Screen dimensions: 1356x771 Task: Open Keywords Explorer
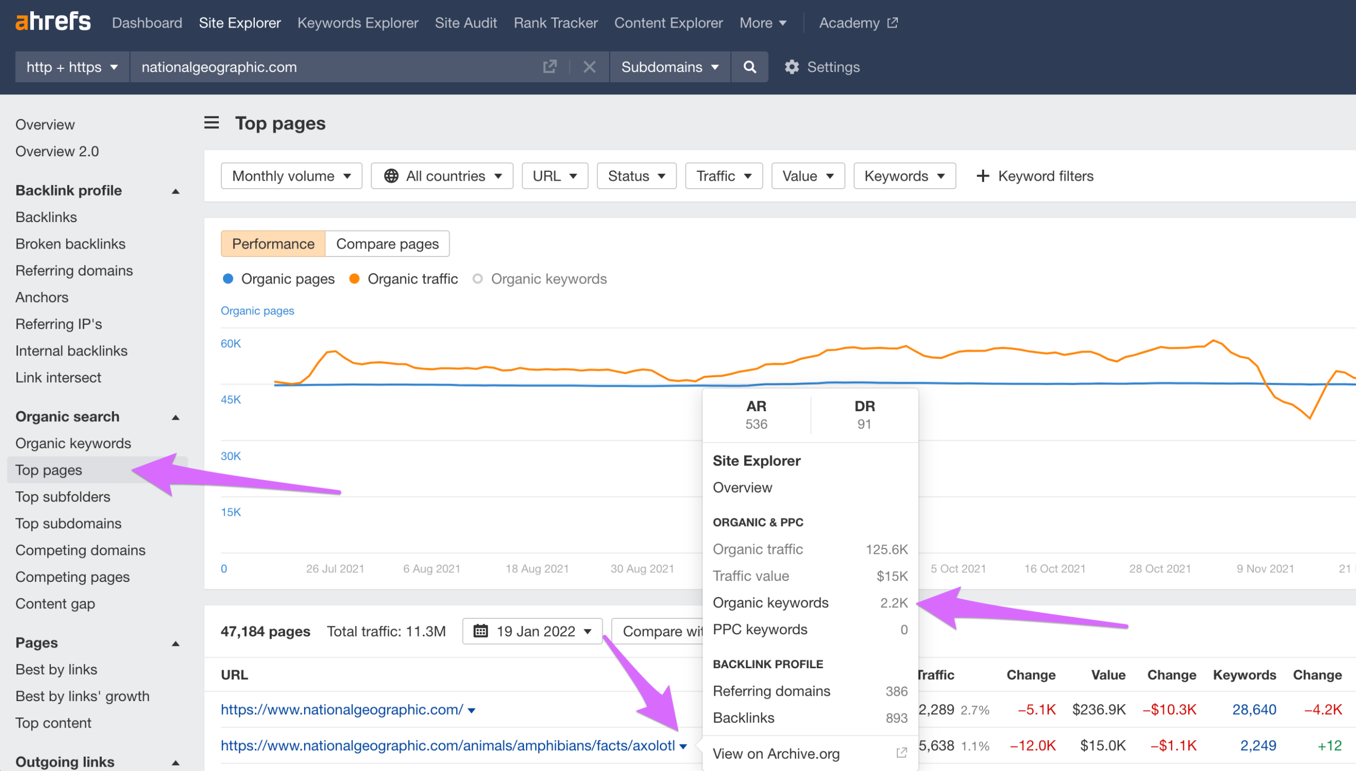(x=358, y=23)
